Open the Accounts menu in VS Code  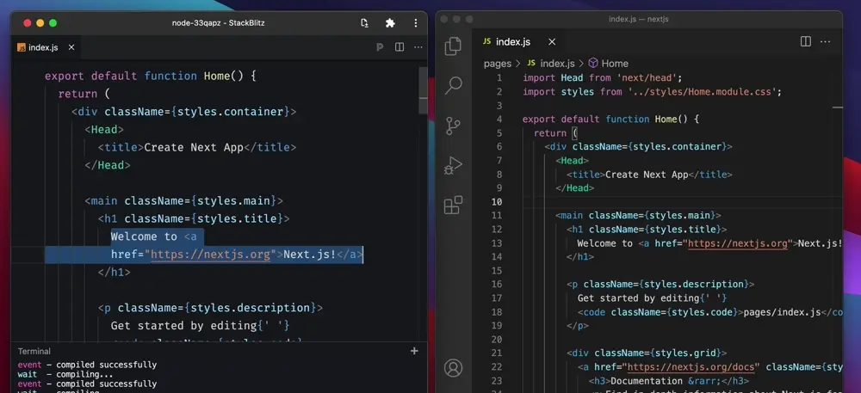click(453, 368)
